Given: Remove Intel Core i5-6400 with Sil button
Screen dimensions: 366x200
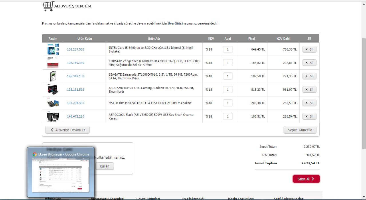Looking at the screenshot, I should [309, 49].
